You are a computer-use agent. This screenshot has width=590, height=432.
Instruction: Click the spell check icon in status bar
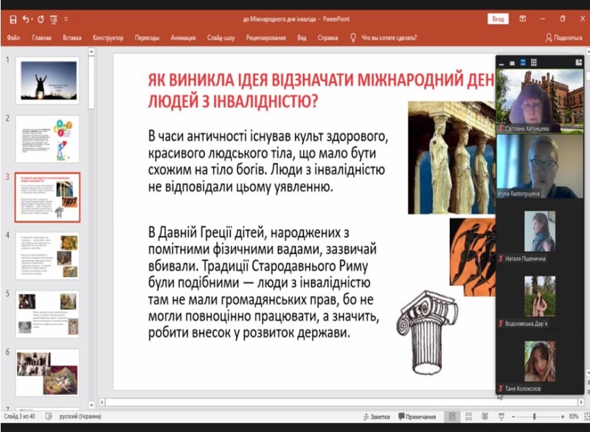(48, 416)
